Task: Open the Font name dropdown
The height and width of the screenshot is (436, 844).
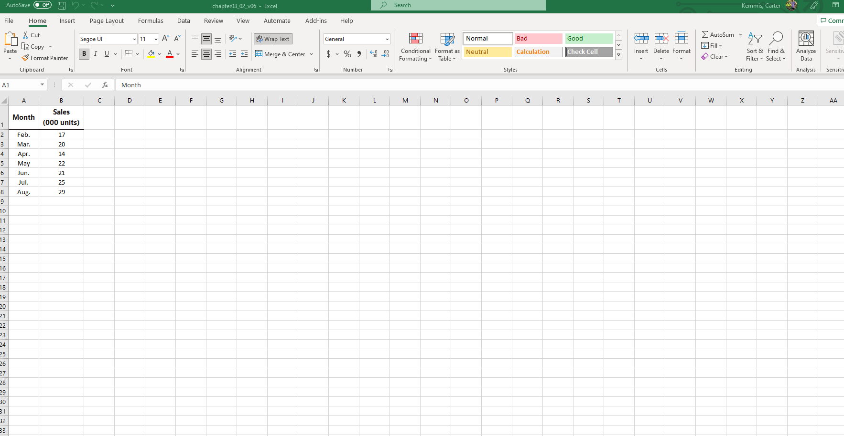Action: point(134,39)
